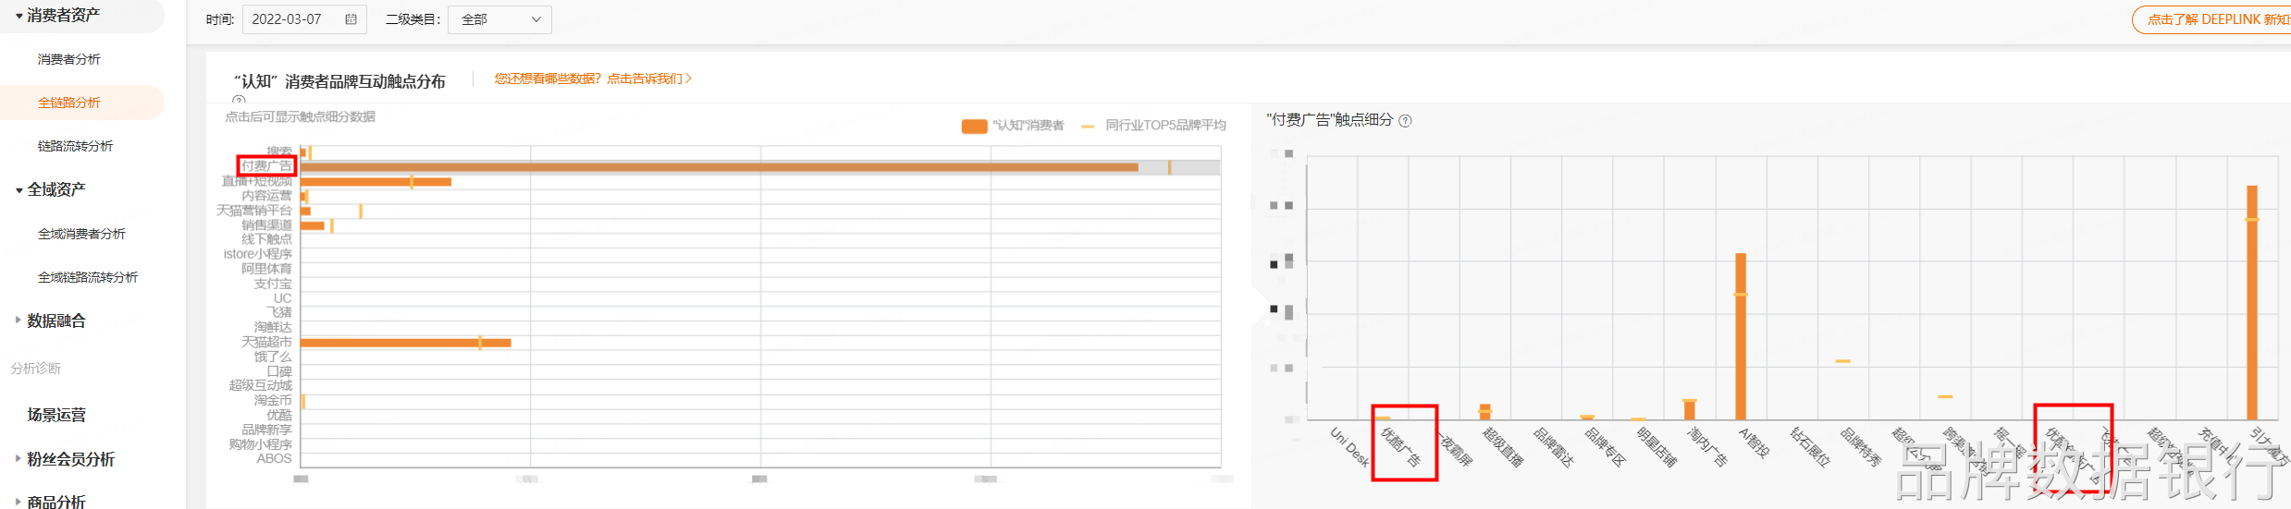
Task: Click the istore小程序 row label
Action: point(258,254)
